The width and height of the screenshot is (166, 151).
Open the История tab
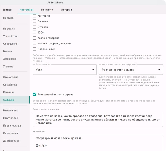66,10
